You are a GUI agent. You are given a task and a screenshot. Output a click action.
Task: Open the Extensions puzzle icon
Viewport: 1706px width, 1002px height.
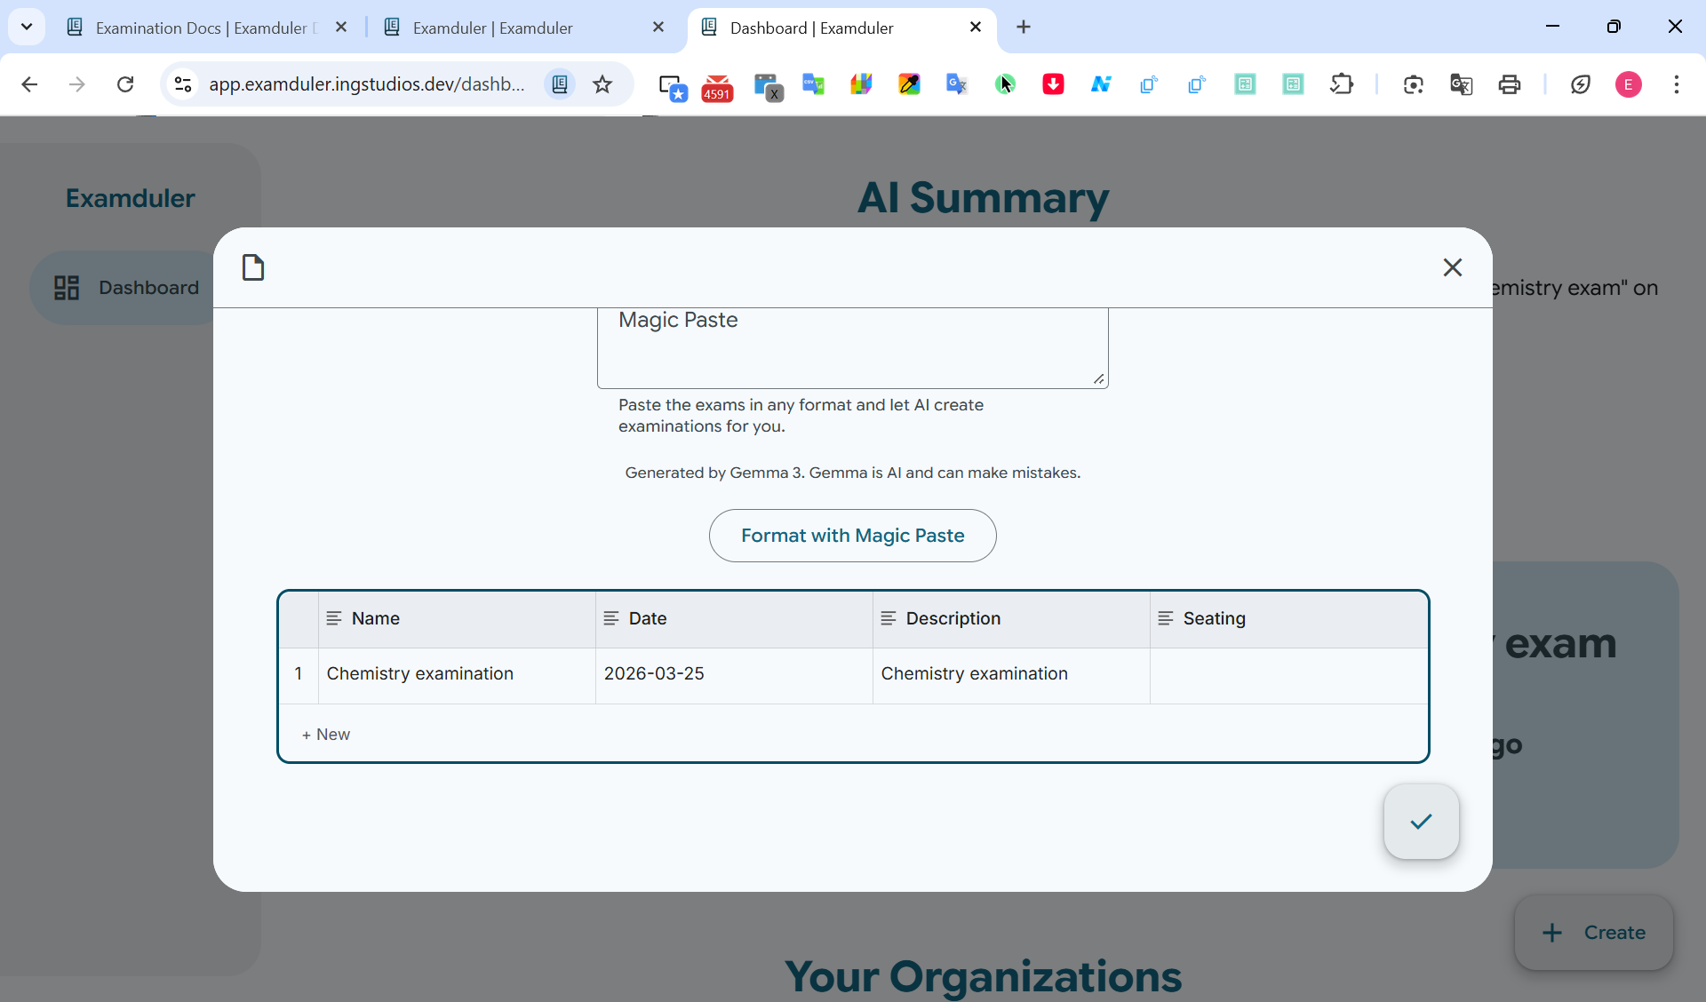tap(1341, 84)
